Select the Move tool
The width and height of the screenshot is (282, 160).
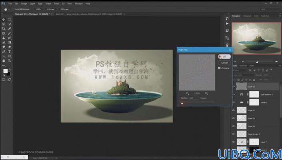[4, 20]
